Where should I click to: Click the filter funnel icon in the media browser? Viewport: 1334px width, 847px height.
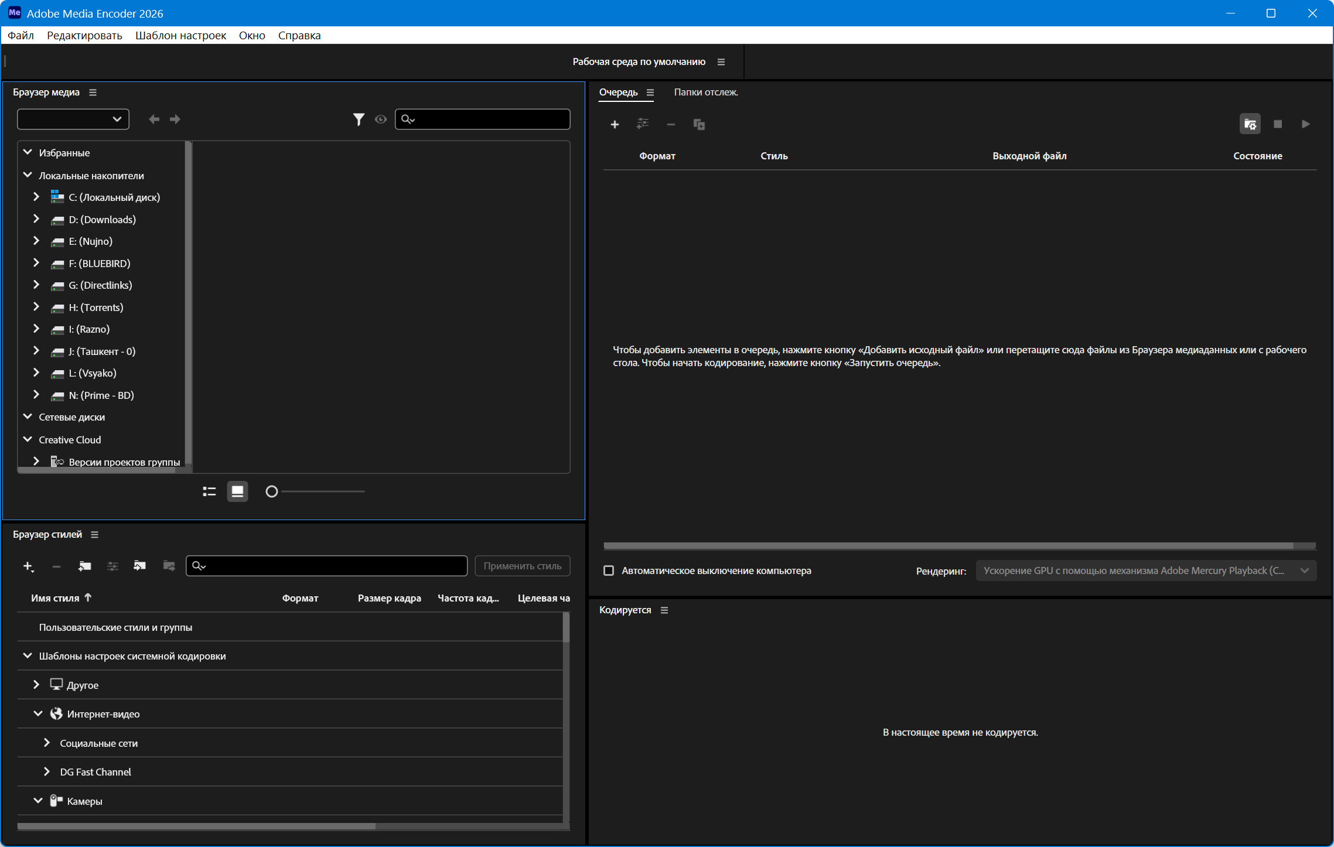[359, 119]
